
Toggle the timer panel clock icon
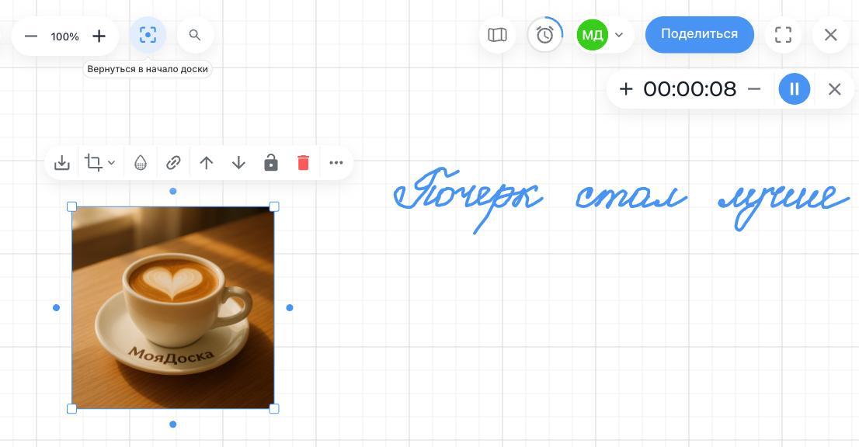(544, 35)
